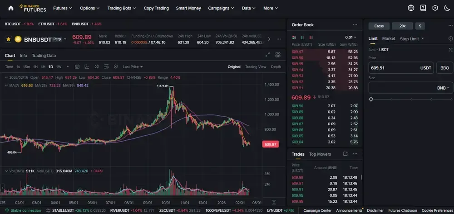The height and width of the screenshot is (214, 454).
Task: Select the 15m chart interval
Action: 26,67
